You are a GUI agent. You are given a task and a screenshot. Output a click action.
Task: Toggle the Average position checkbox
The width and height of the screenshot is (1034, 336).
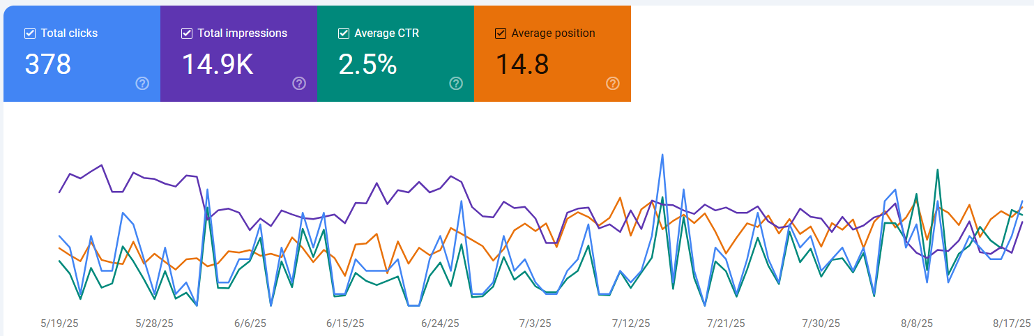click(x=501, y=33)
